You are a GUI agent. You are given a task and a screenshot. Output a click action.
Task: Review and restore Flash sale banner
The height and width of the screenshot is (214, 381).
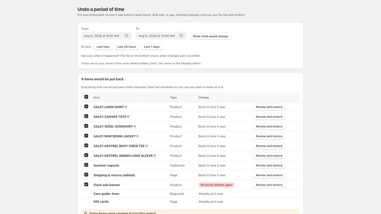pyautogui.click(x=269, y=185)
